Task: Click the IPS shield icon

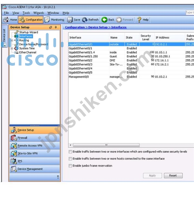Action: (14, 161)
